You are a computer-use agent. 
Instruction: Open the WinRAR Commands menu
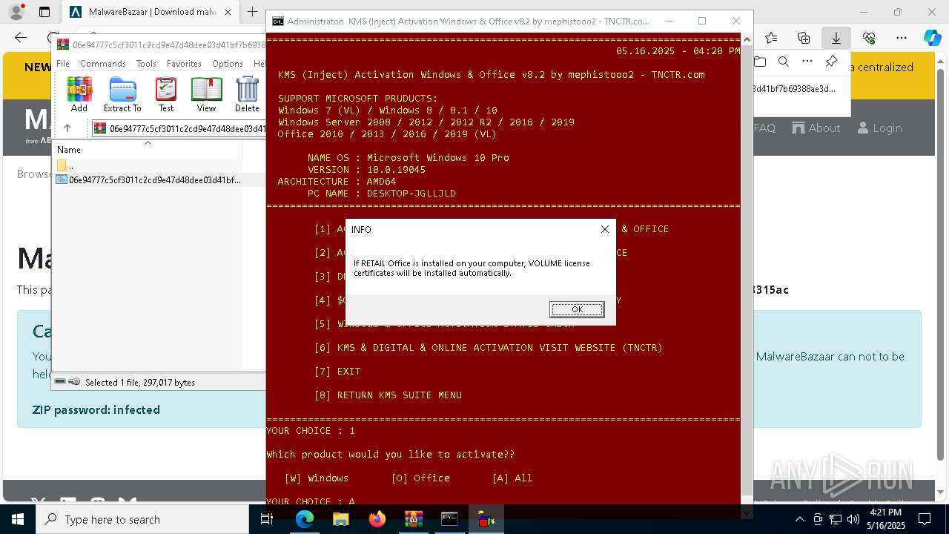103,64
